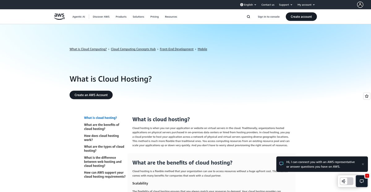Screen dimensions: 371x192
Task: Open Contact us link
Action: click(268, 5)
